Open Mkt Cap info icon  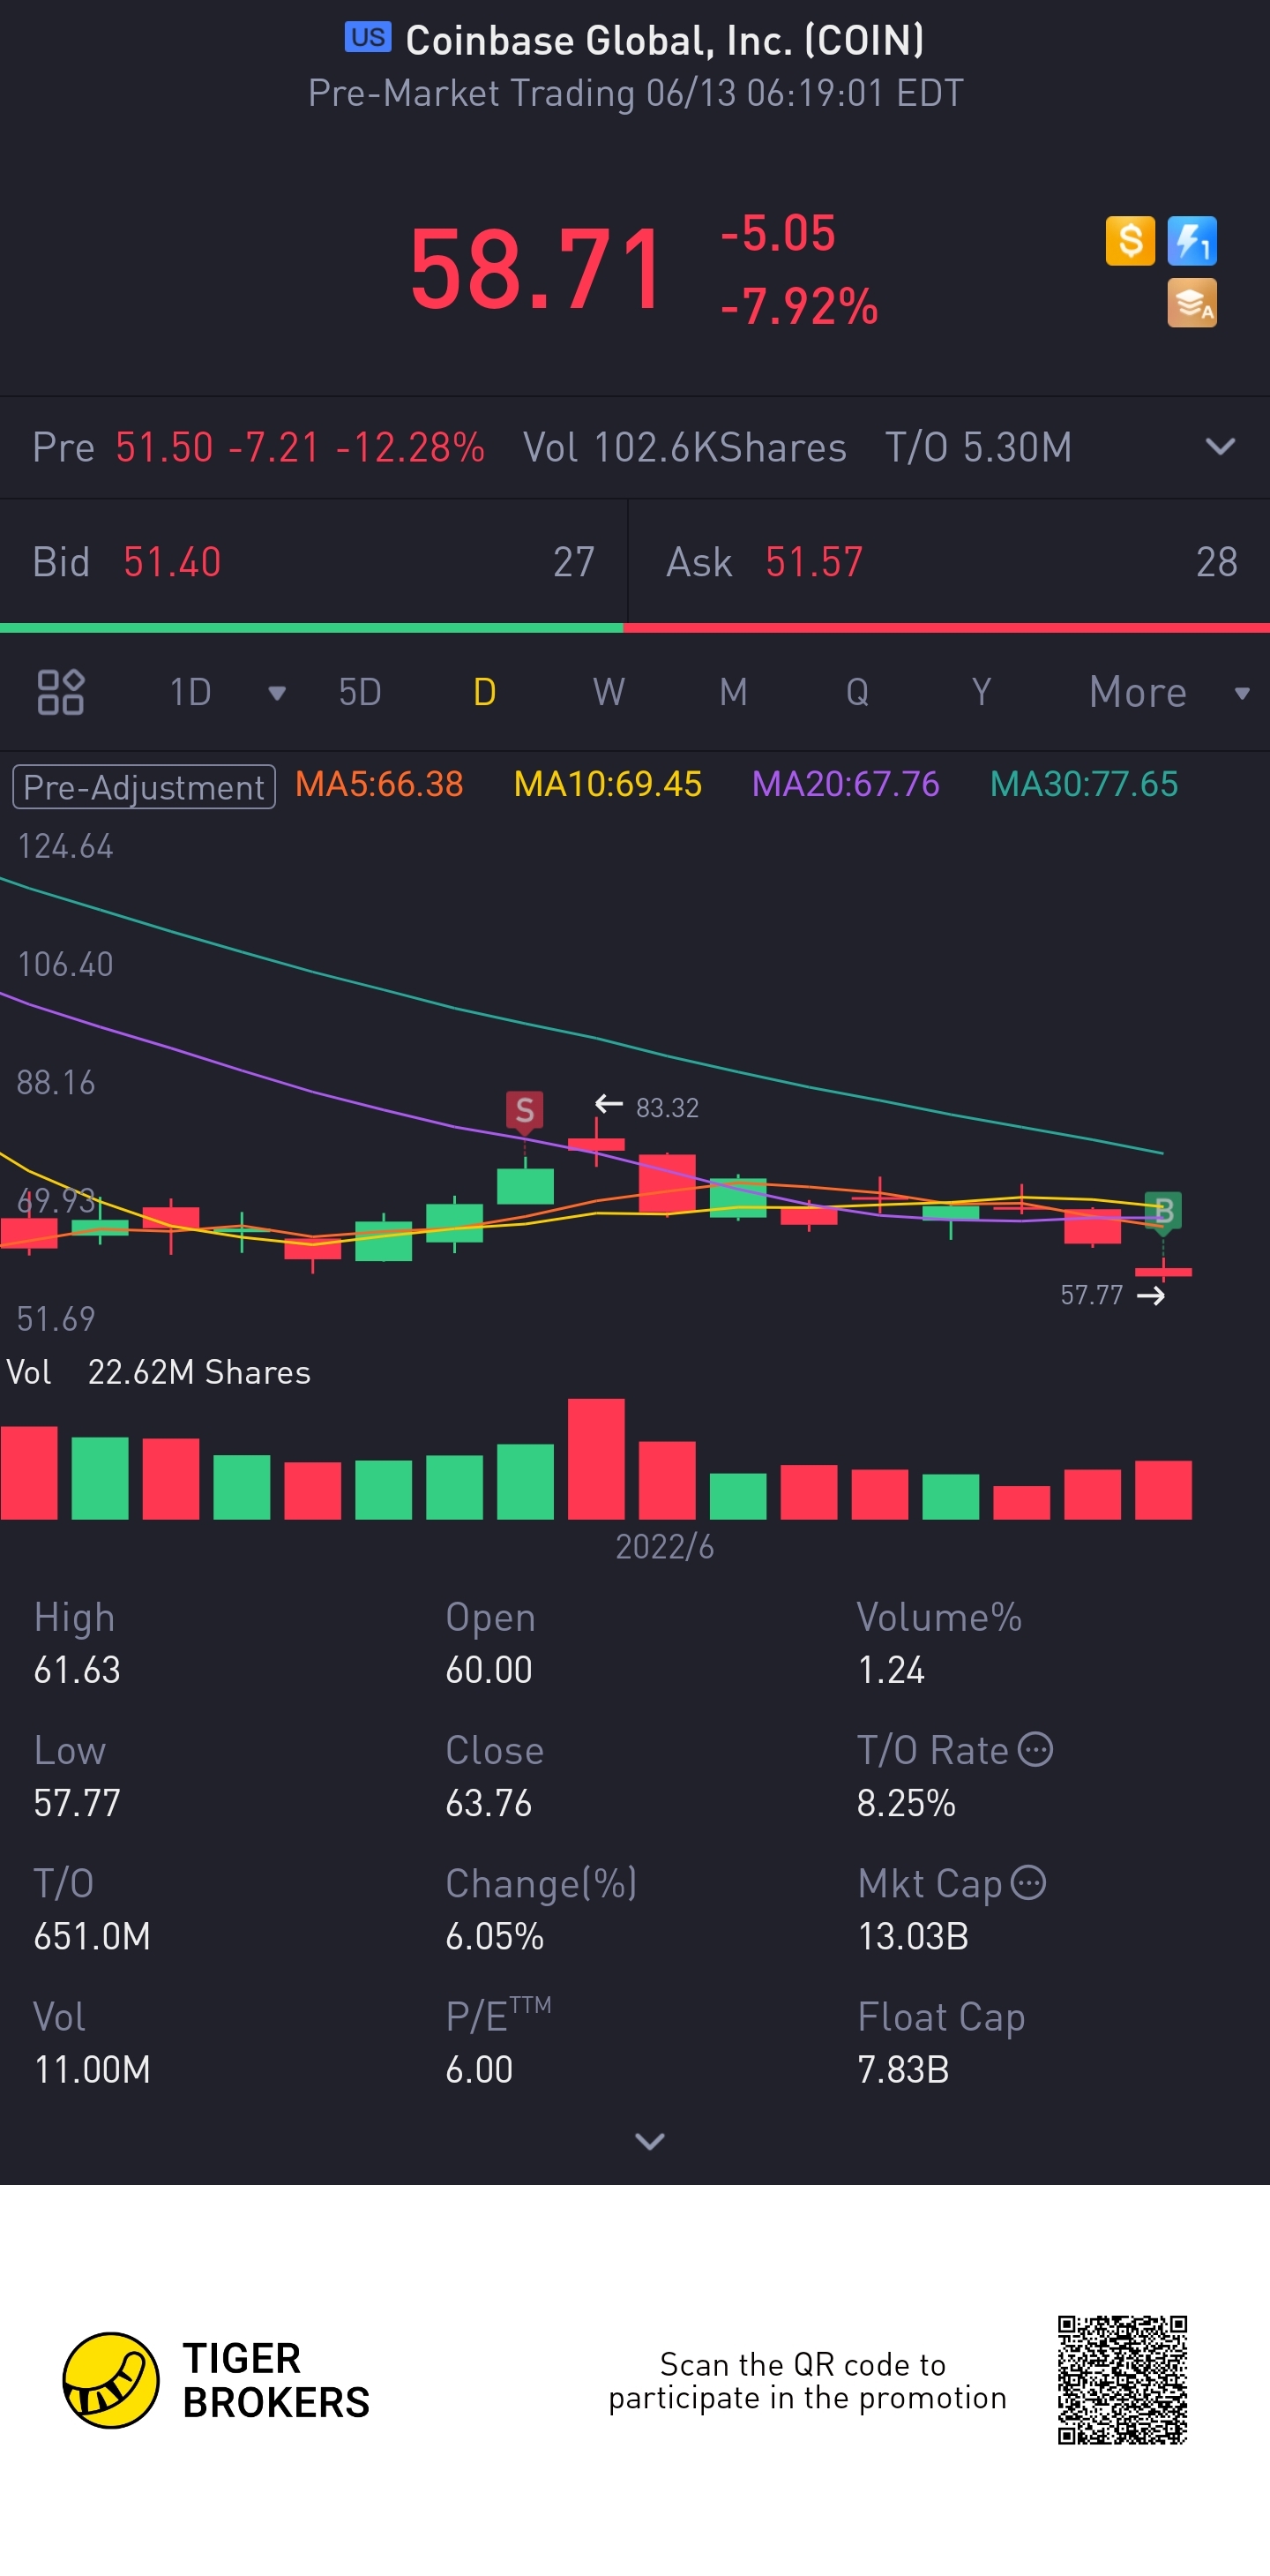[1028, 1883]
